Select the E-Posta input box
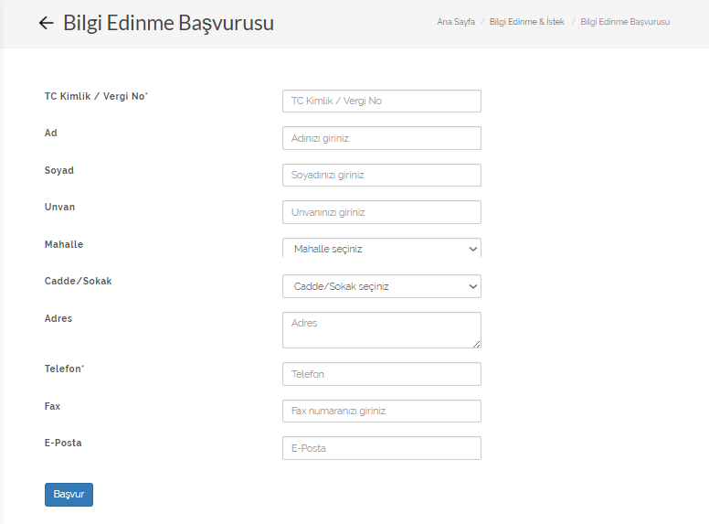This screenshot has height=524, width=709. coord(381,448)
